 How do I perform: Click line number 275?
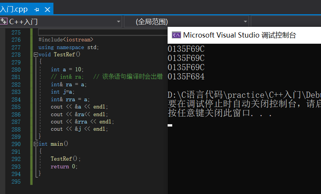(16, 33)
